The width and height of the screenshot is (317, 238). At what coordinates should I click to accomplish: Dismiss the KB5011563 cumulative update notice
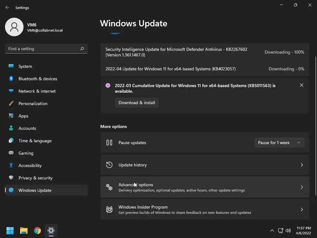coord(302,85)
